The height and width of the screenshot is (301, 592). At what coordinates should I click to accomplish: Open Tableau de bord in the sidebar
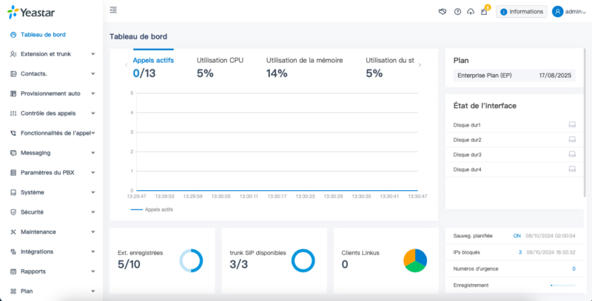(x=45, y=35)
